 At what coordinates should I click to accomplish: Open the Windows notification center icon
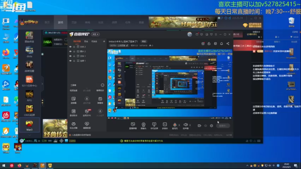pos(296,166)
